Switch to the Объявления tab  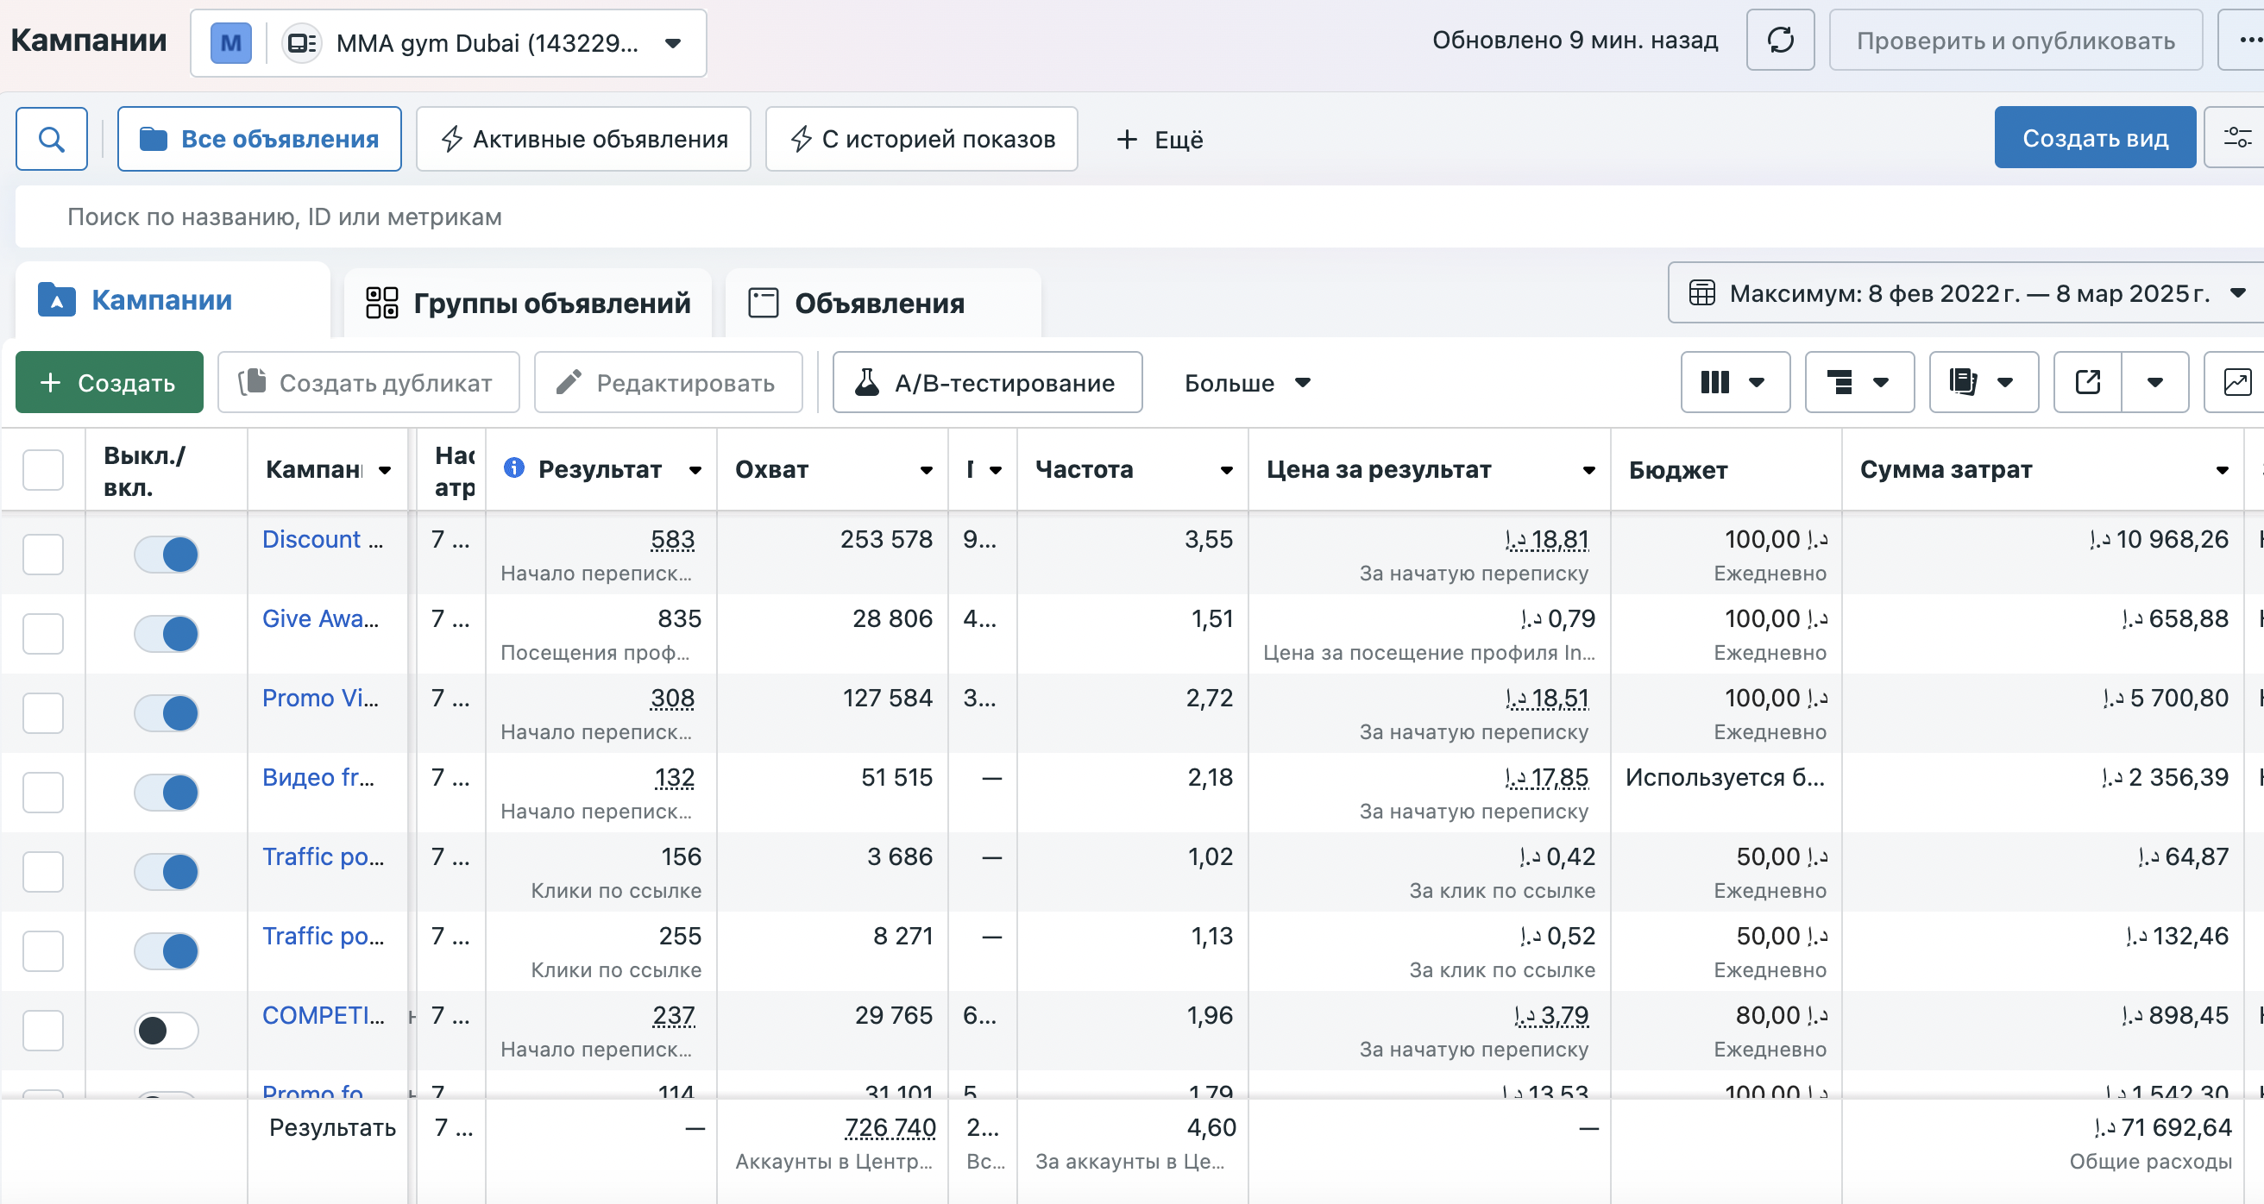pyautogui.click(x=884, y=304)
